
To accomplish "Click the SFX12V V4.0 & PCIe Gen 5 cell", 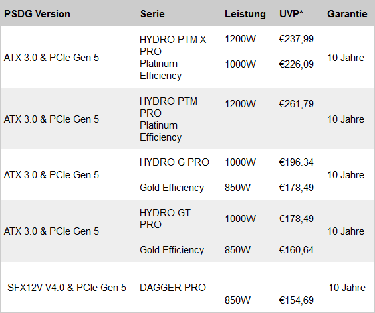I will (x=66, y=288).
